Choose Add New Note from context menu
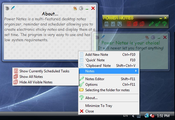 click(109, 55)
